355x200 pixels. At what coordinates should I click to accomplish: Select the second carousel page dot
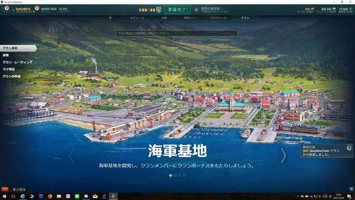175,175
